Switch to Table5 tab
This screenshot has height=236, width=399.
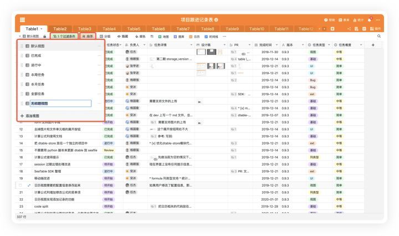point(134,29)
